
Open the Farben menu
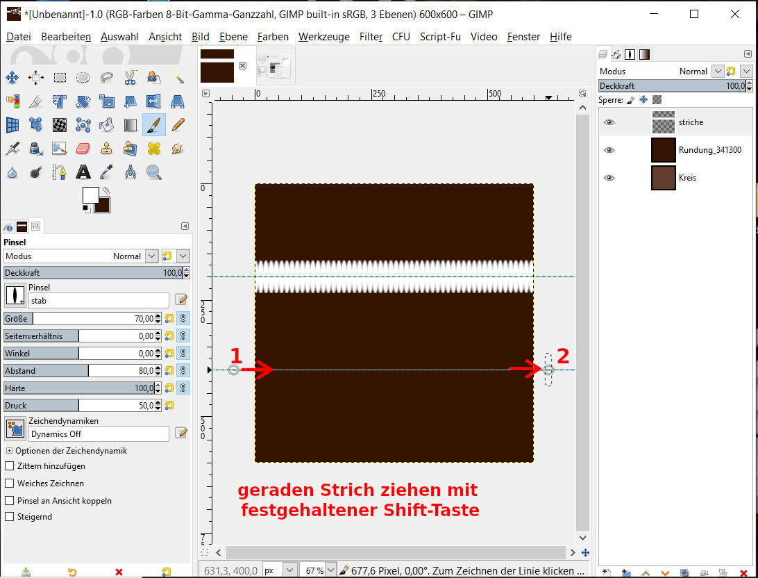[273, 37]
